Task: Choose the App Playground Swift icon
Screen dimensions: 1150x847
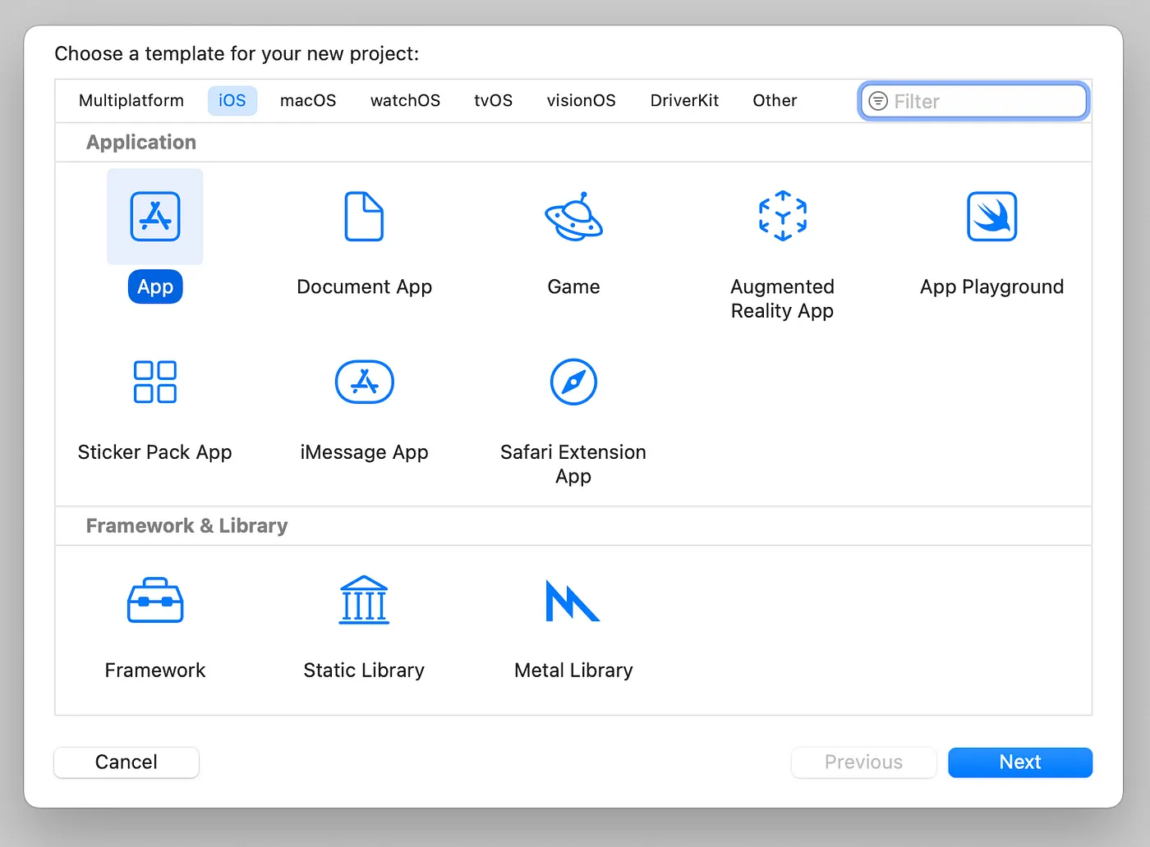Action: pos(991,217)
